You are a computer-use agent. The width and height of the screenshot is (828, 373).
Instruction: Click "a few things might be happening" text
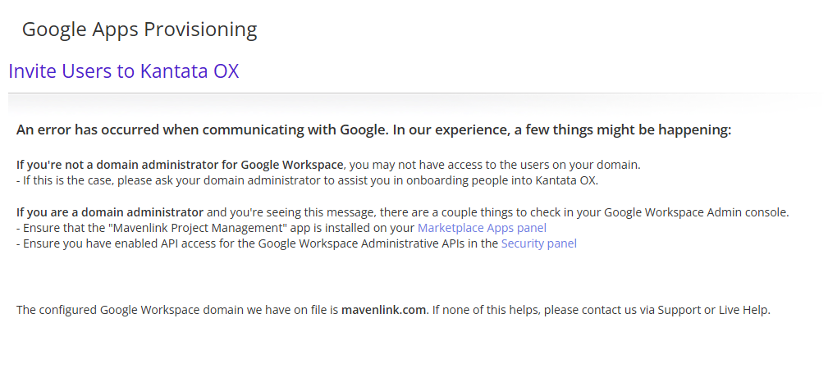(x=623, y=130)
